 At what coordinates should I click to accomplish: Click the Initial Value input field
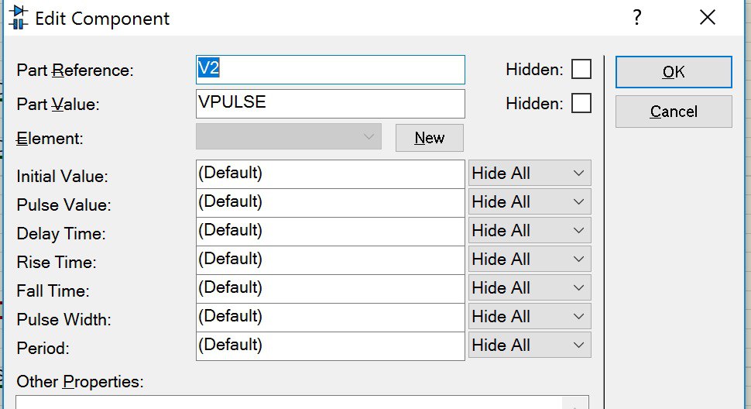331,174
